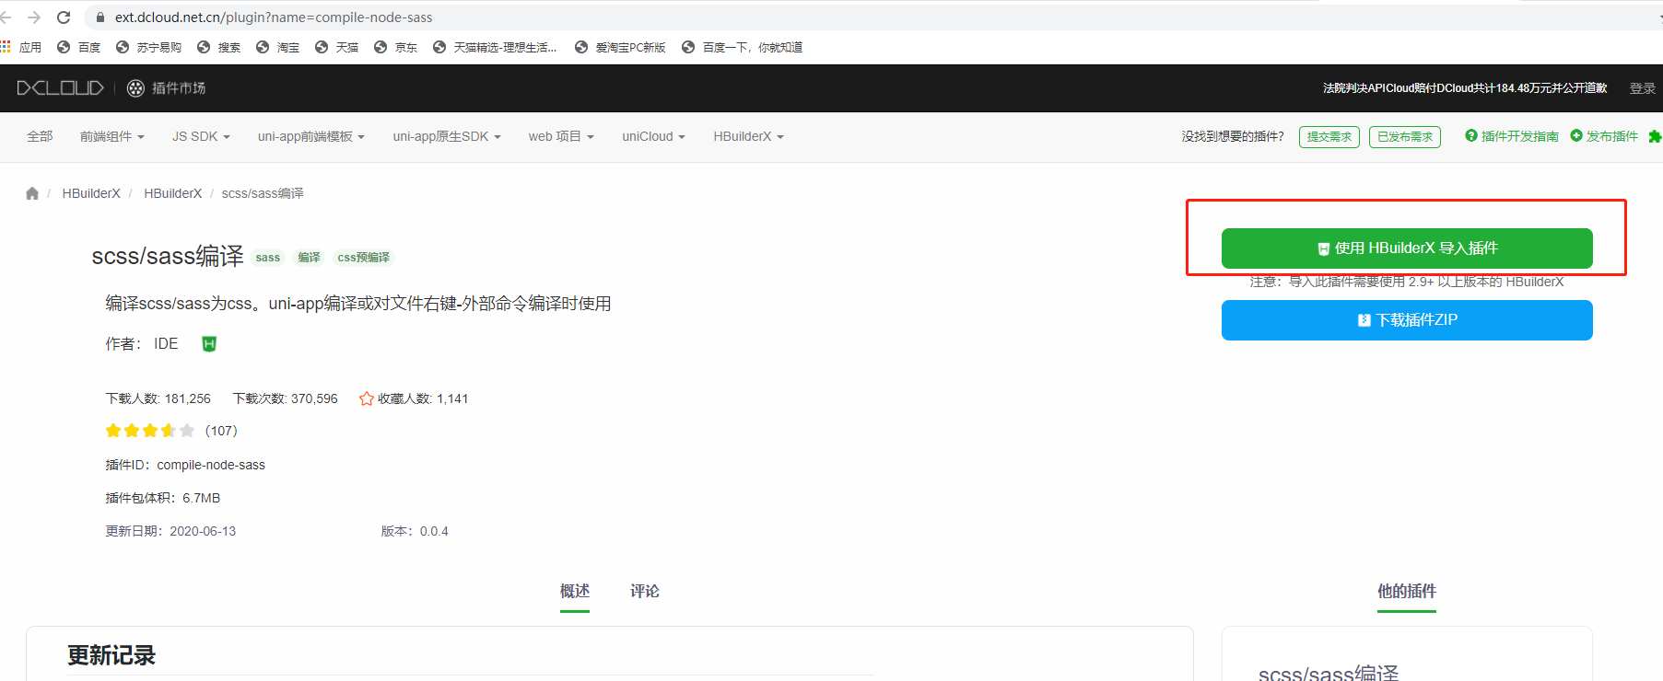The width and height of the screenshot is (1663, 681).
Task: Click the browser back arrow
Action: point(6,17)
